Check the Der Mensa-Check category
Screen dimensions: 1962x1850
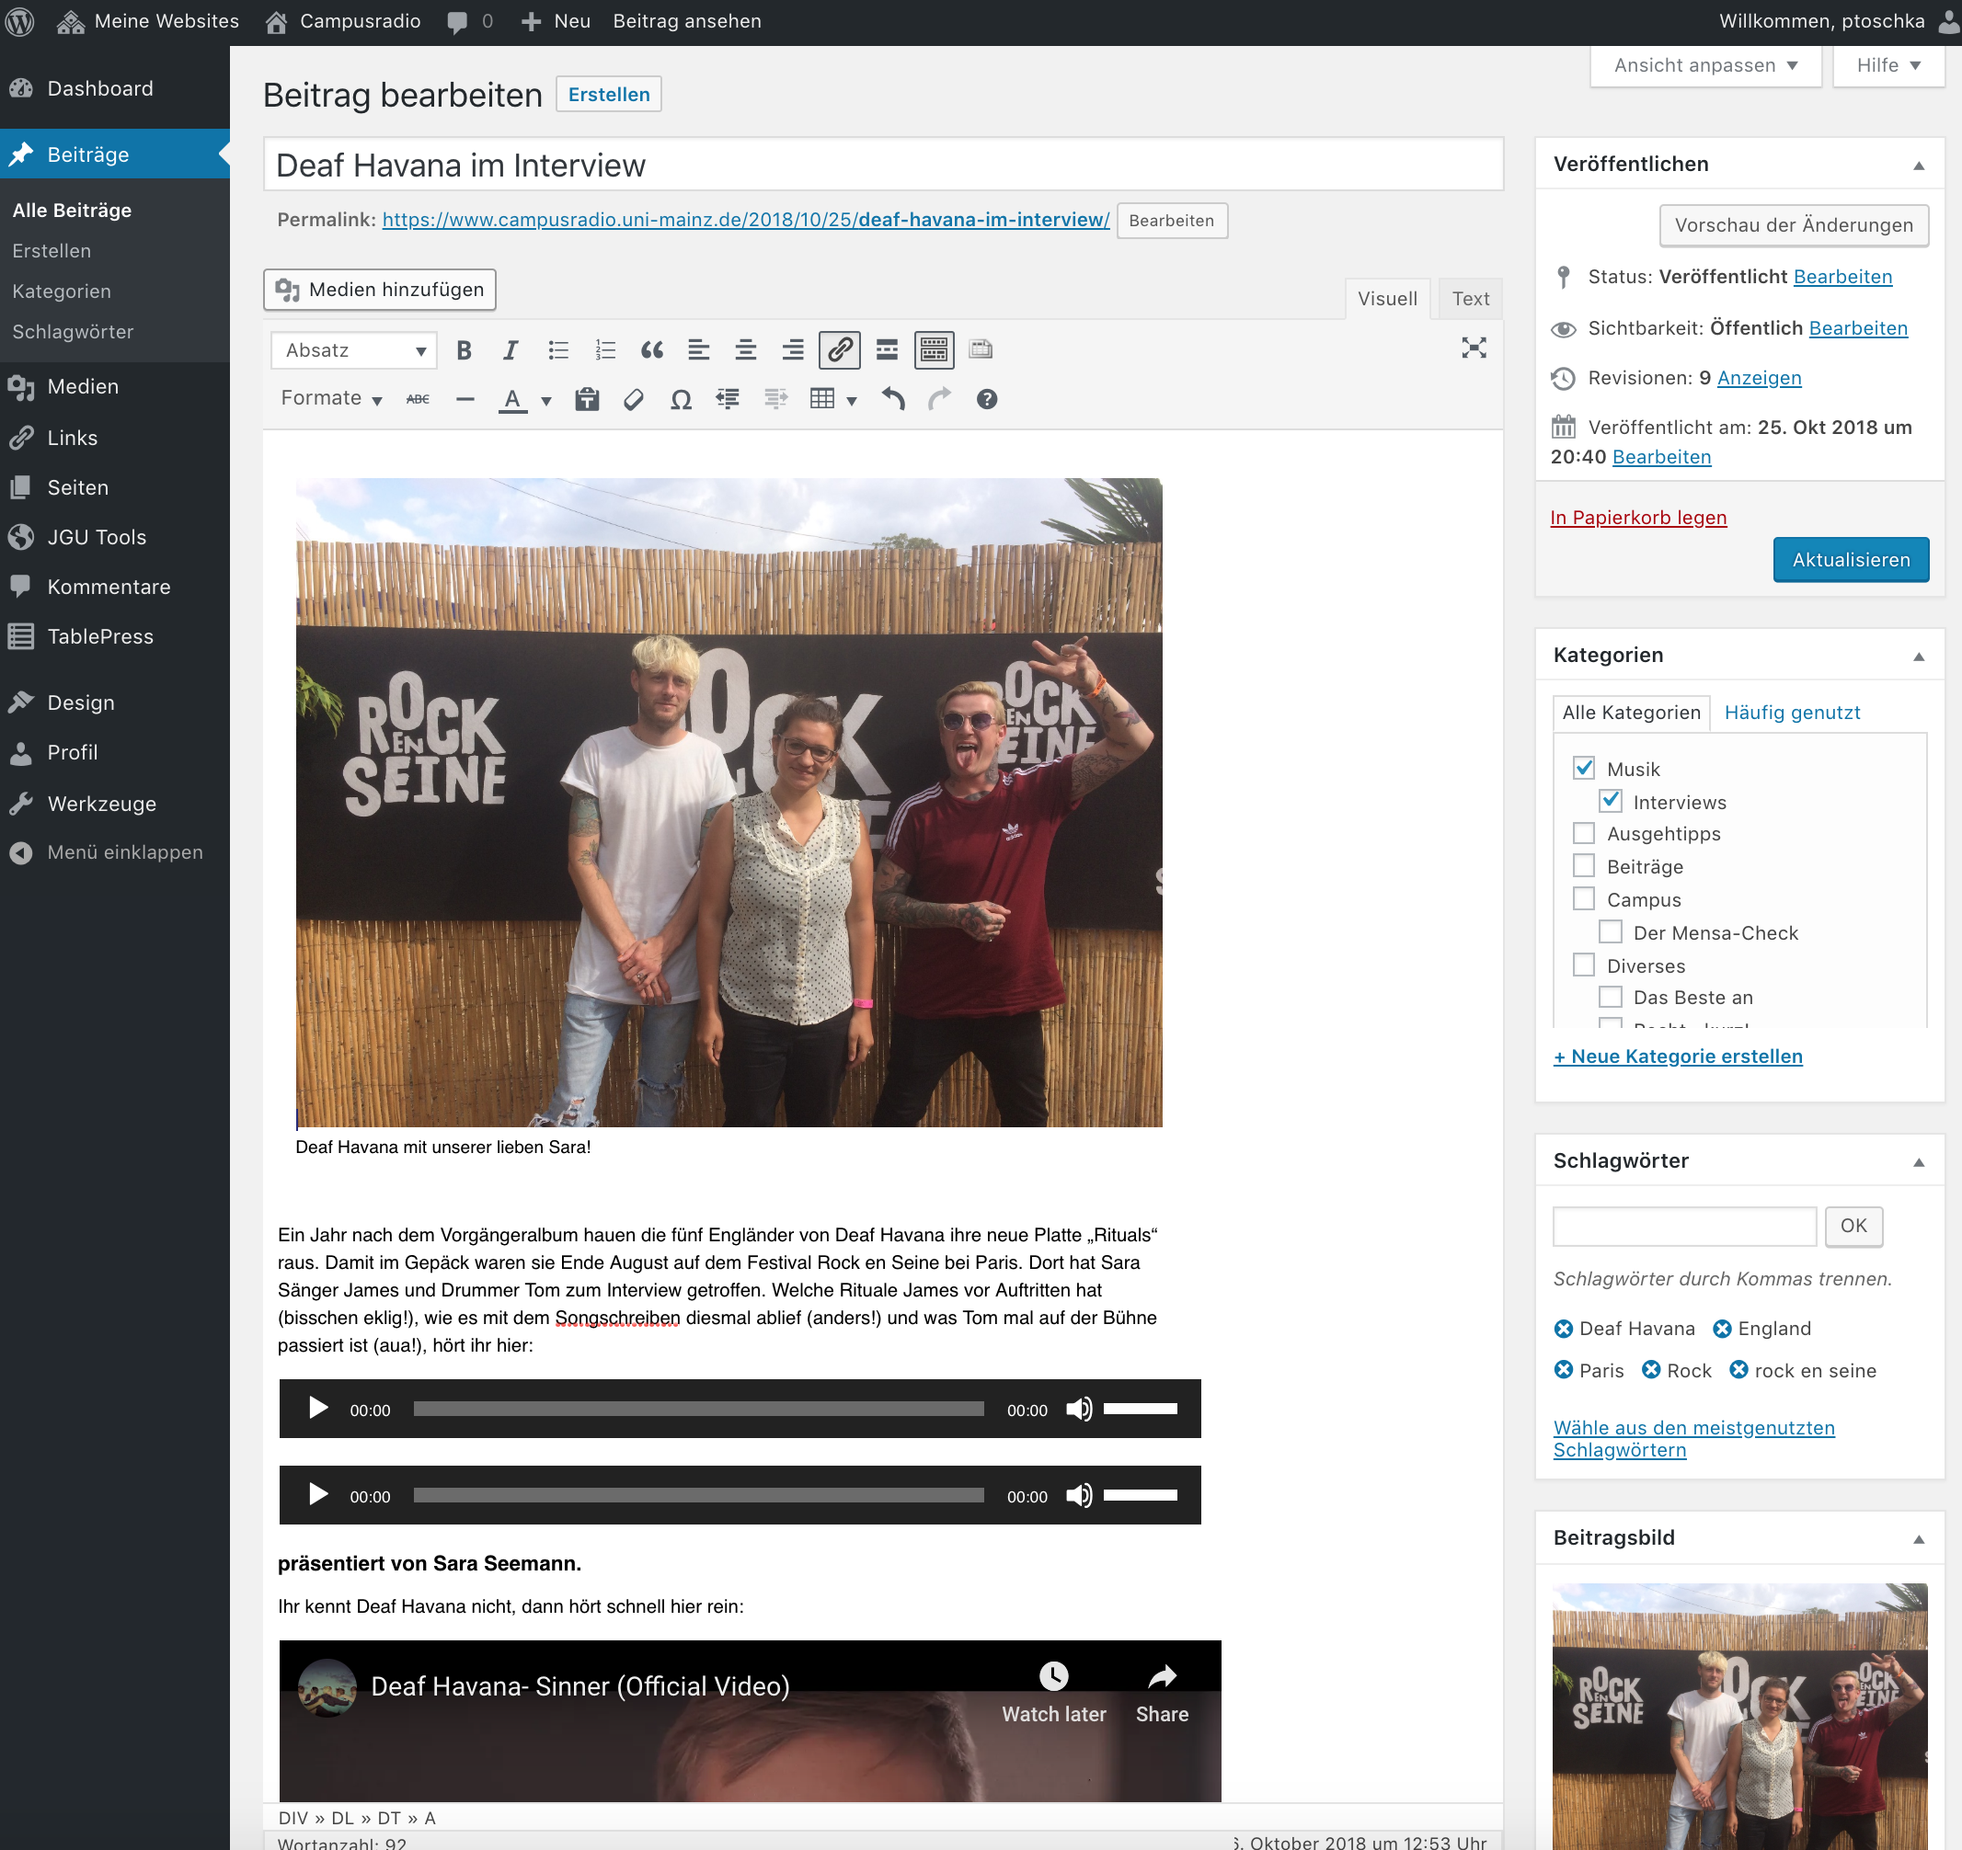pos(1611,932)
